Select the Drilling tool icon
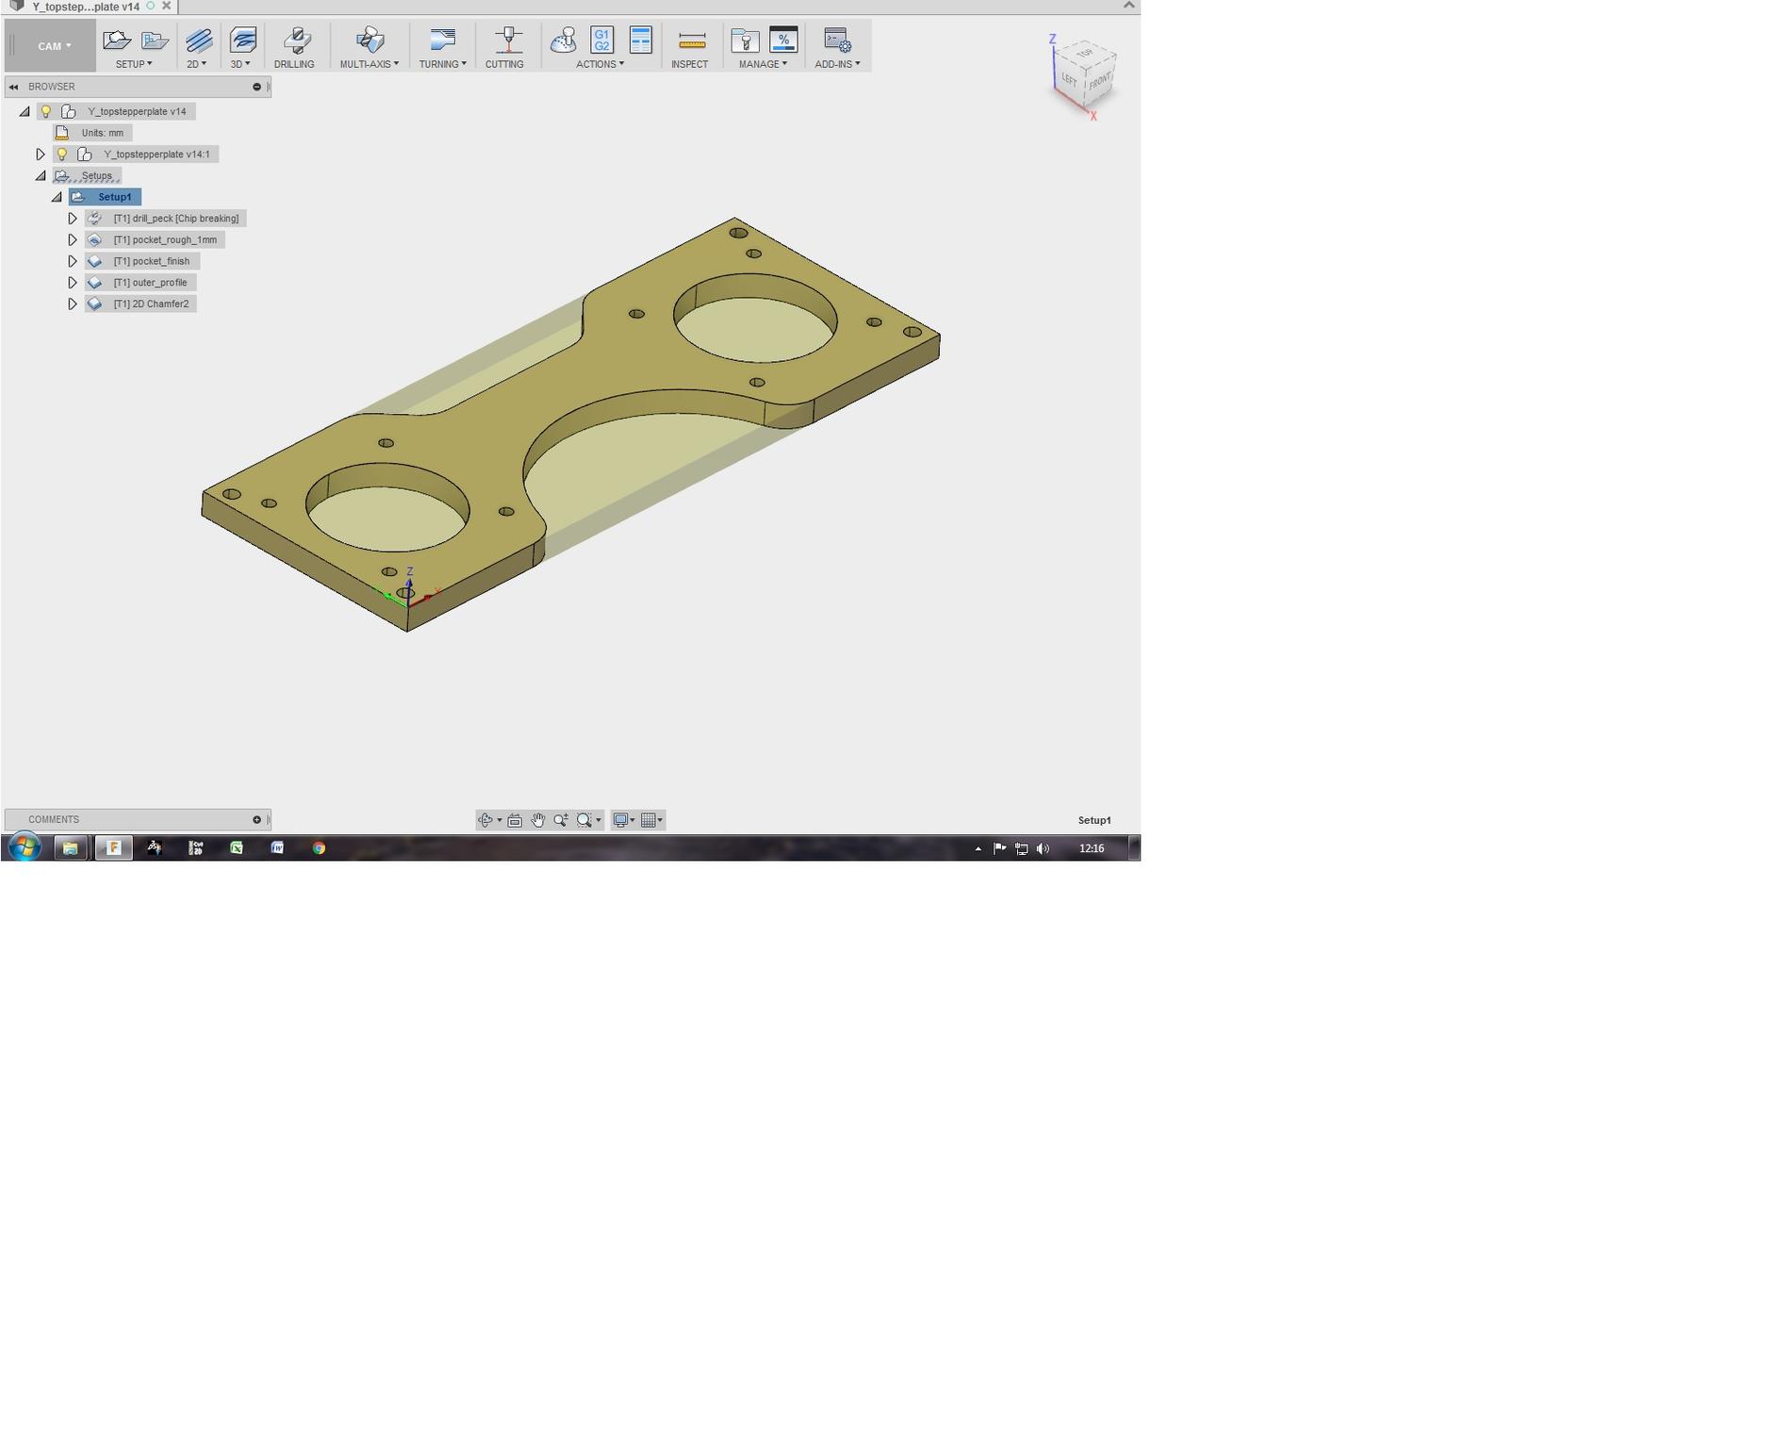The width and height of the screenshot is (1792, 1448). point(295,41)
